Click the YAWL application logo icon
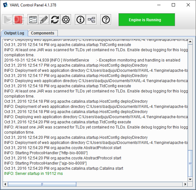The width and height of the screenshot is (196, 190). click(x=5, y=5)
